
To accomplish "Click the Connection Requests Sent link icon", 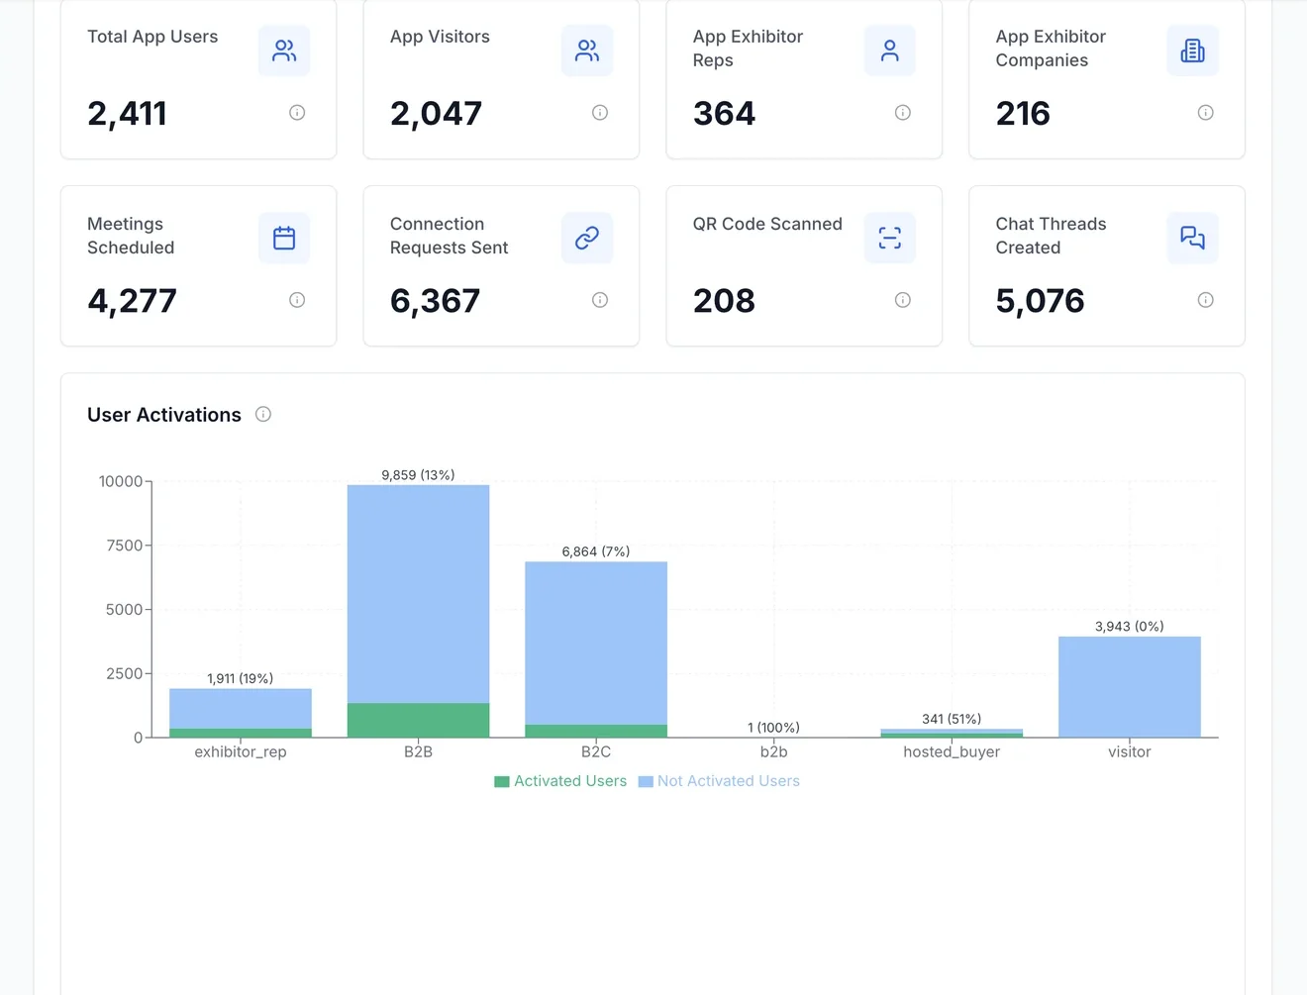I will click(587, 238).
